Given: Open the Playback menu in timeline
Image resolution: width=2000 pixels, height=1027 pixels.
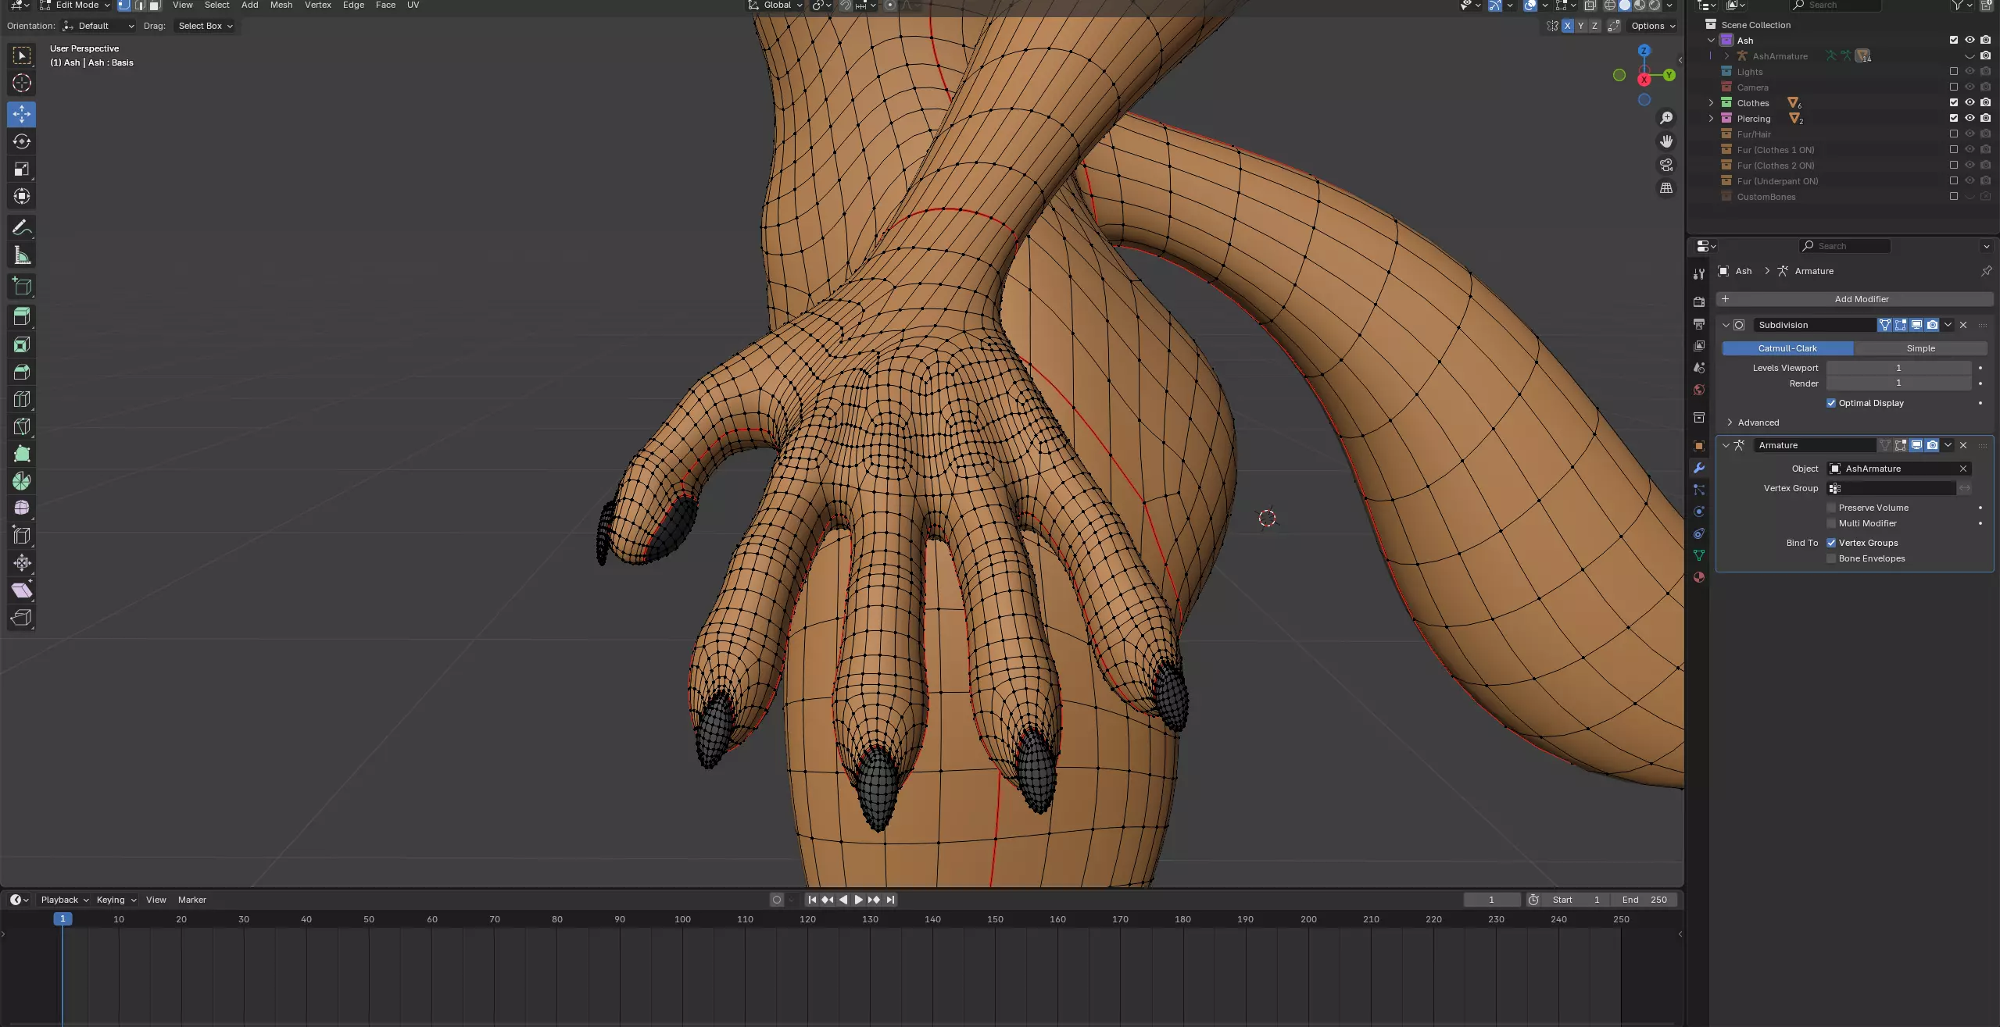Looking at the screenshot, I should click(64, 900).
